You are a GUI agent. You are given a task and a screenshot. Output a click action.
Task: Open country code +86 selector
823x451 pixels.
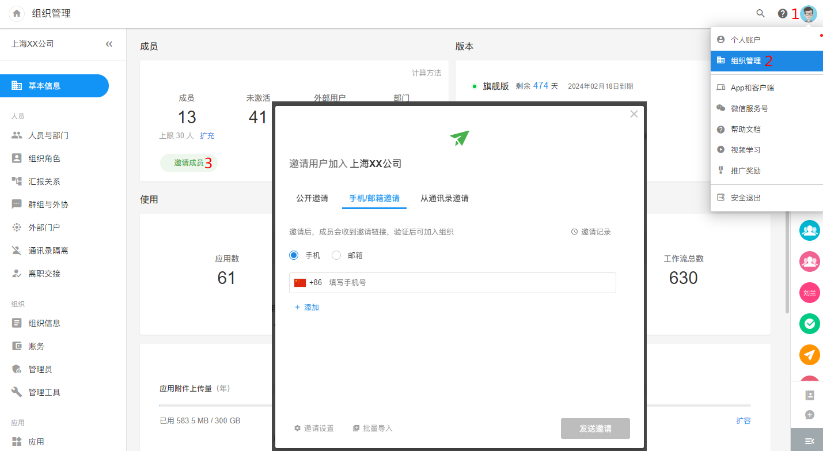click(308, 283)
